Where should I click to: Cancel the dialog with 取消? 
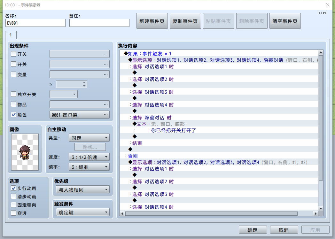click(x=284, y=230)
